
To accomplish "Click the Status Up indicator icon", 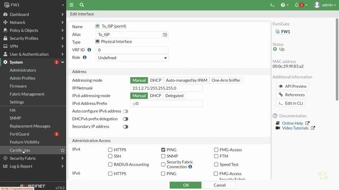I will coord(275,49).
